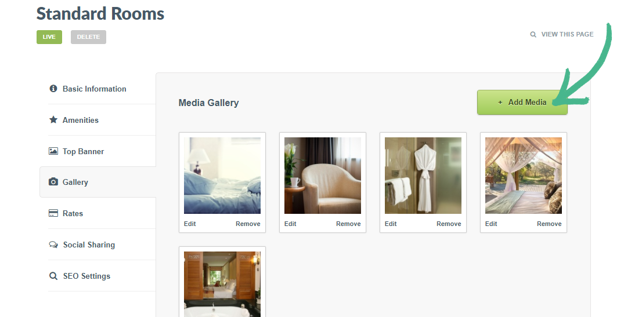
Task: Click the Top Banner picture icon
Action: tap(53, 151)
